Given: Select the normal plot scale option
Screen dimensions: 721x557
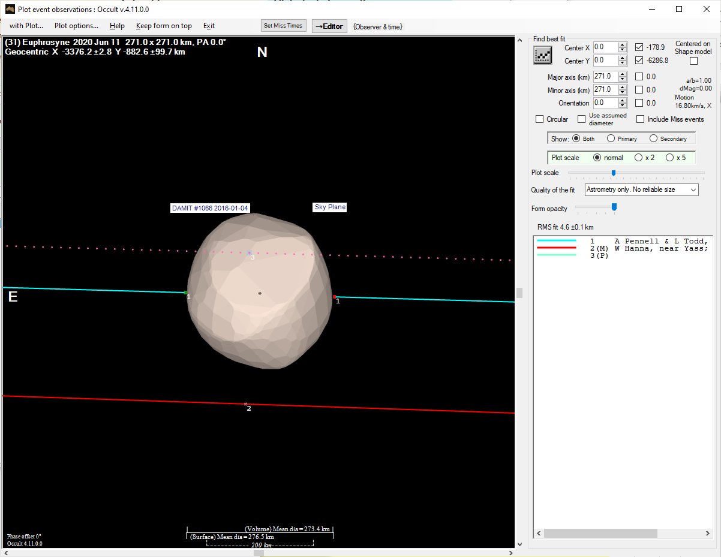Looking at the screenshot, I should pos(597,158).
